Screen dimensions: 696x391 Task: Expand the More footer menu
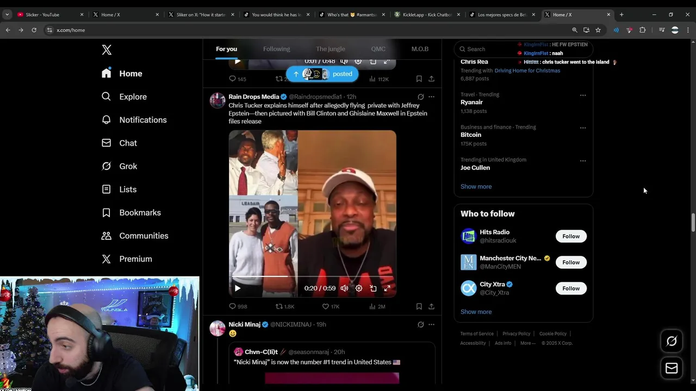[x=527, y=343]
